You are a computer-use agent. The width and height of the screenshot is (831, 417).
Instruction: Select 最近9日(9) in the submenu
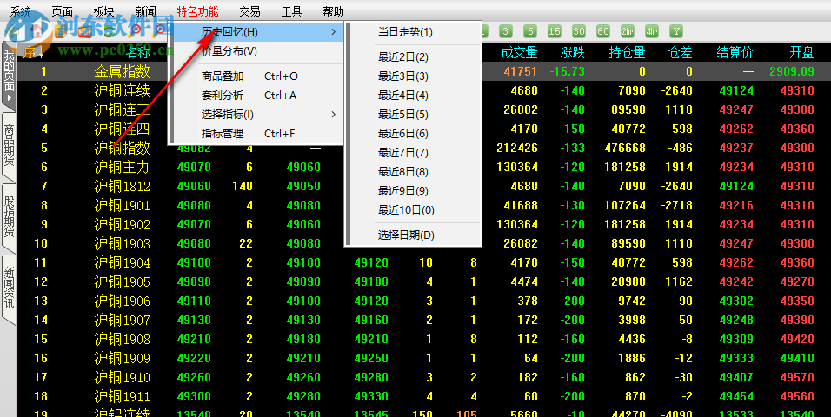[x=414, y=191]
